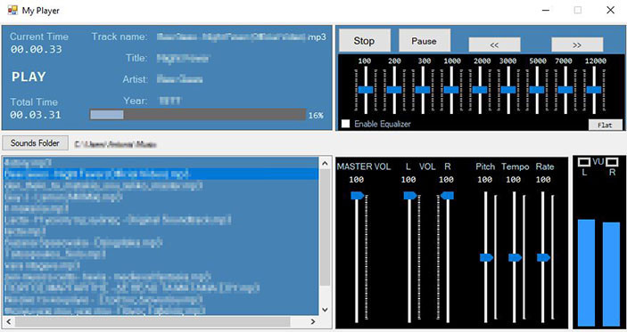627x332 pixels.
Task: Reset equalizer with the Flat button
Action: 605,125
